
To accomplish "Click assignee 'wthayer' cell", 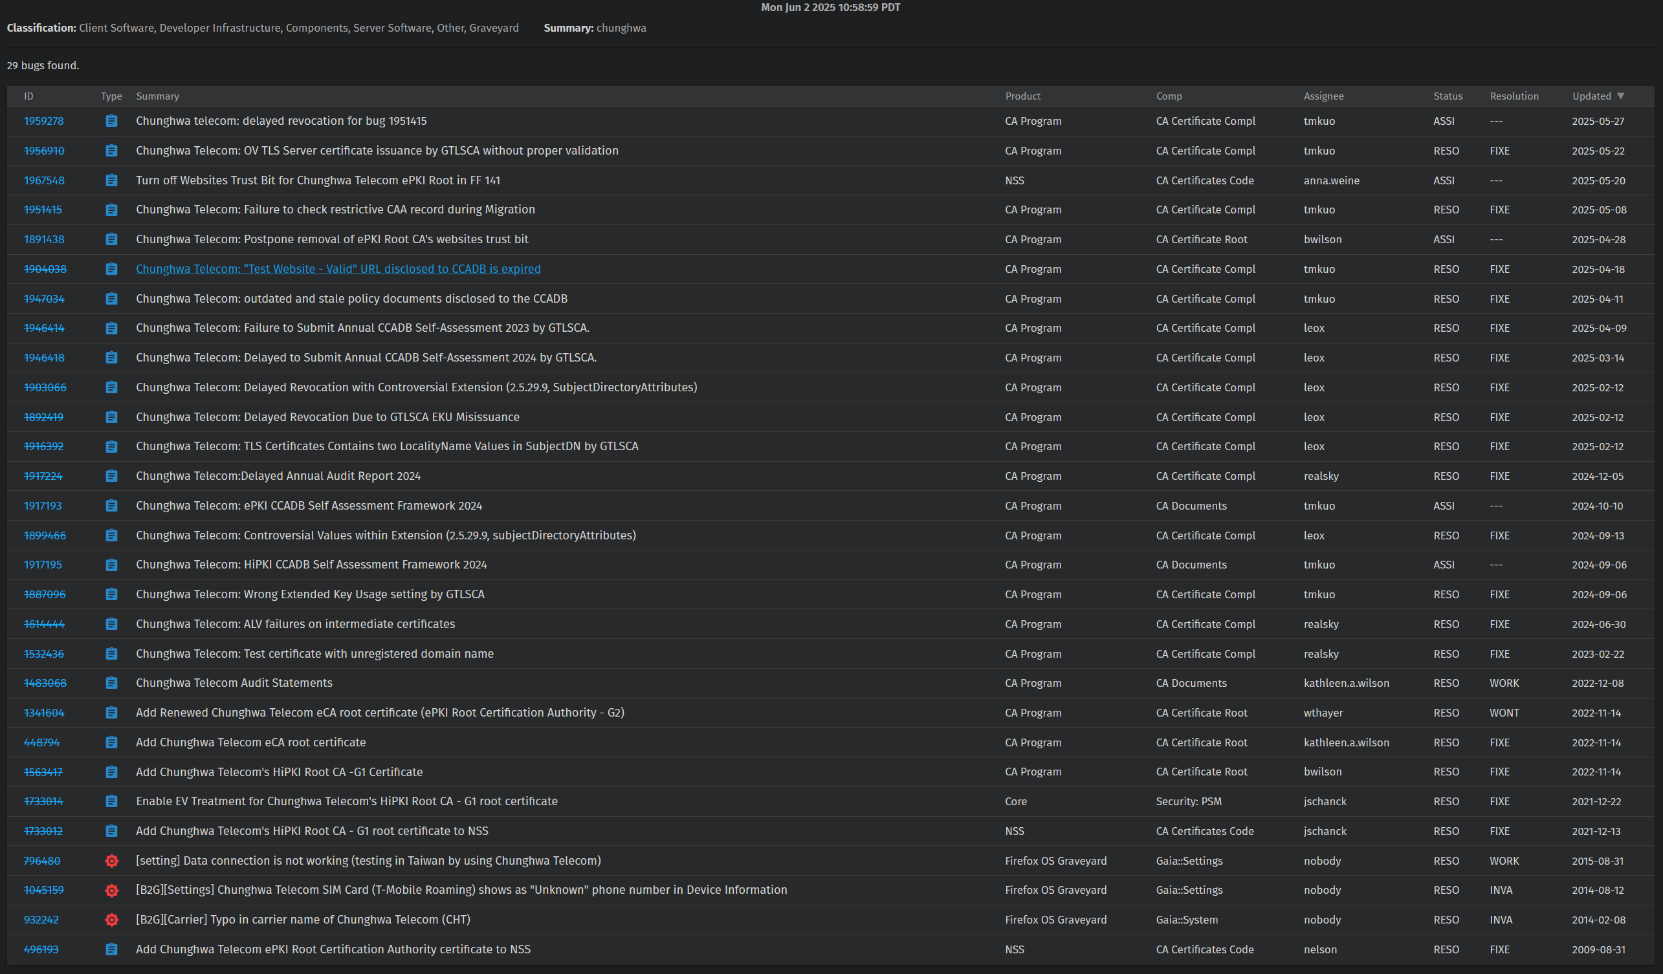I will tap(1323, 713).
